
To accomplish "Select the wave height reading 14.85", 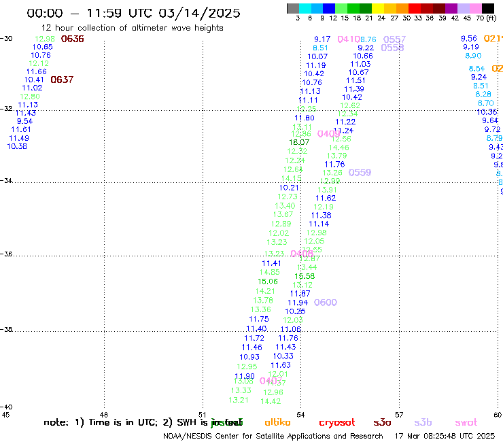I will click(270, 272).
